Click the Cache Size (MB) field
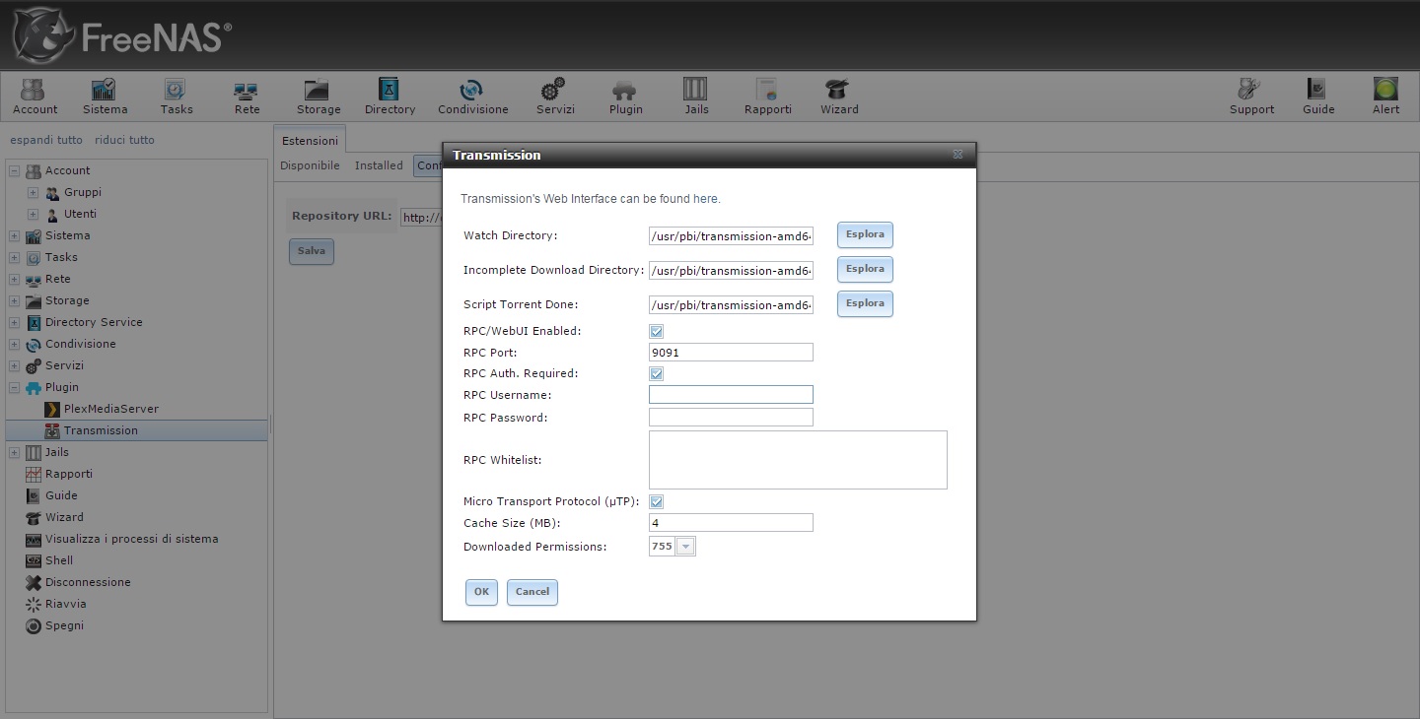The image size is (1420, 719). click(731, 523)
